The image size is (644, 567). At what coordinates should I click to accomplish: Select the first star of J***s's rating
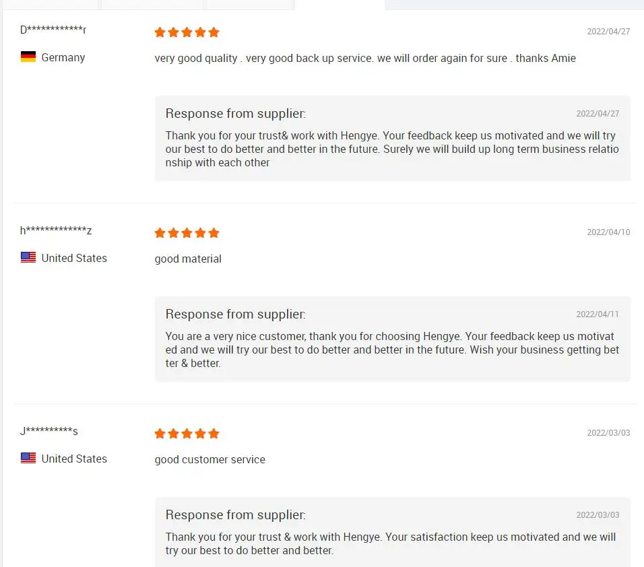tap(160, 434)
